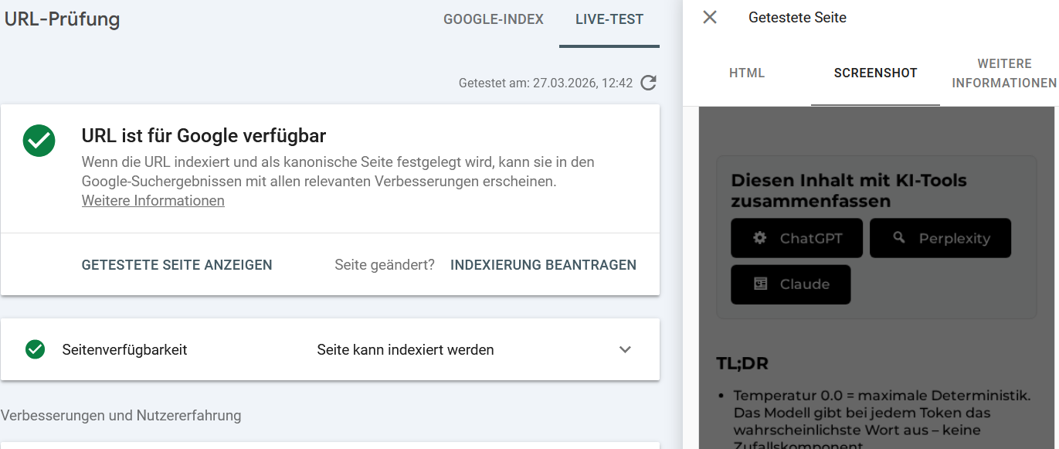Select the LIVE-TEST tab

(609, 19)
